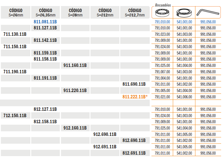Click the ball bearing spare part icon
This screenshot has height=159, width=224.
[x=162, y=13]
